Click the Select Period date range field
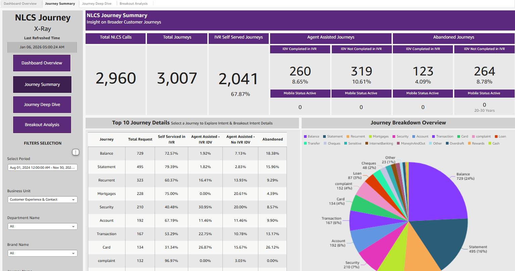Viewport: 515px width, 271px height. pyautogui.click(x=43, y=167)
